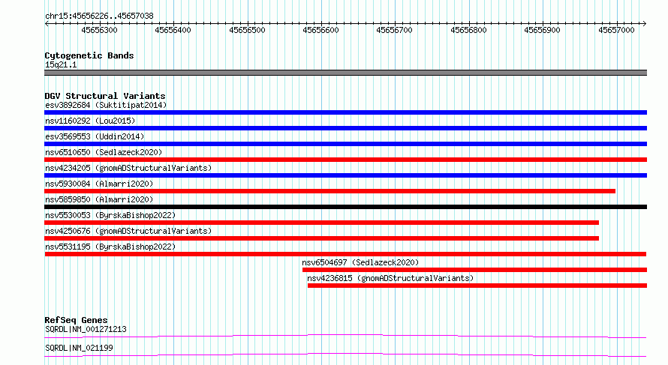Click the nsv5930084 (Almarri2020) label

pos(99,184)
